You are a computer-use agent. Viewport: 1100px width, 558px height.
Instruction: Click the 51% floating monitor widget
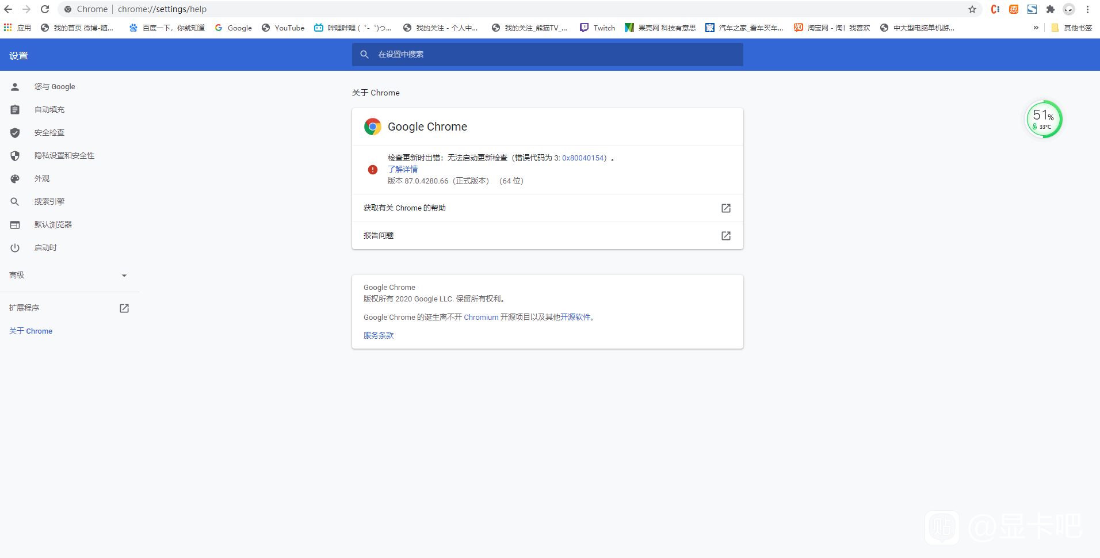(1044, 119)
